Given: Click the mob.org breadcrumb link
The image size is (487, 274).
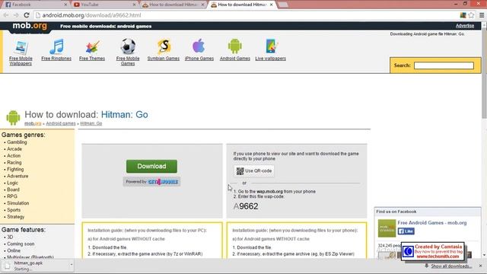Looking at the screenshot, I should (x=33, y=123).
